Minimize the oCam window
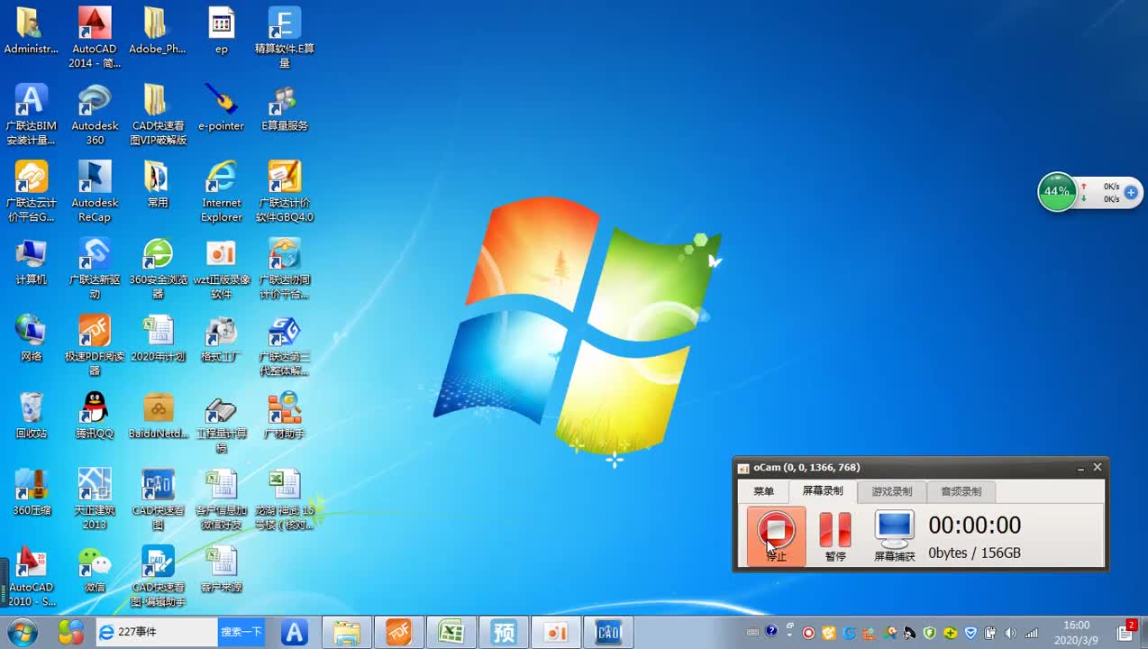The width and height of the screenshot is (1148, 649). click(1080, 468)
